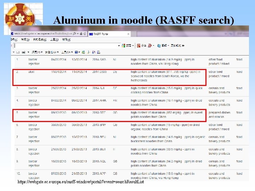This screenshot has width=255, height=191.
Task: Refresh the page with the reload icon
Action: point(85,34)
